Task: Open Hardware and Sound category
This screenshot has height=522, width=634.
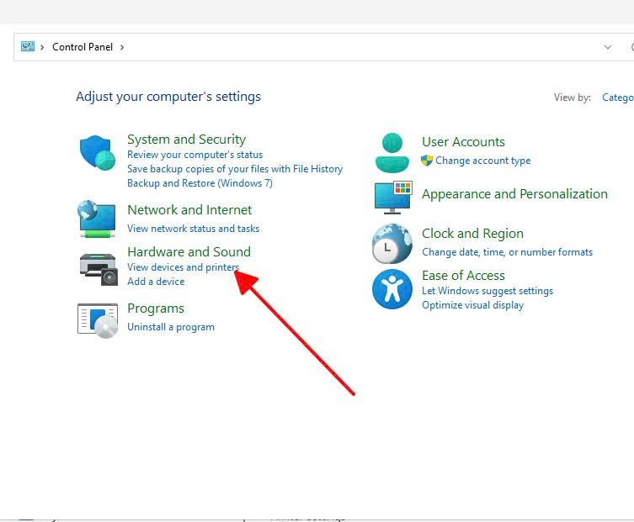Action: click(189, 252)
